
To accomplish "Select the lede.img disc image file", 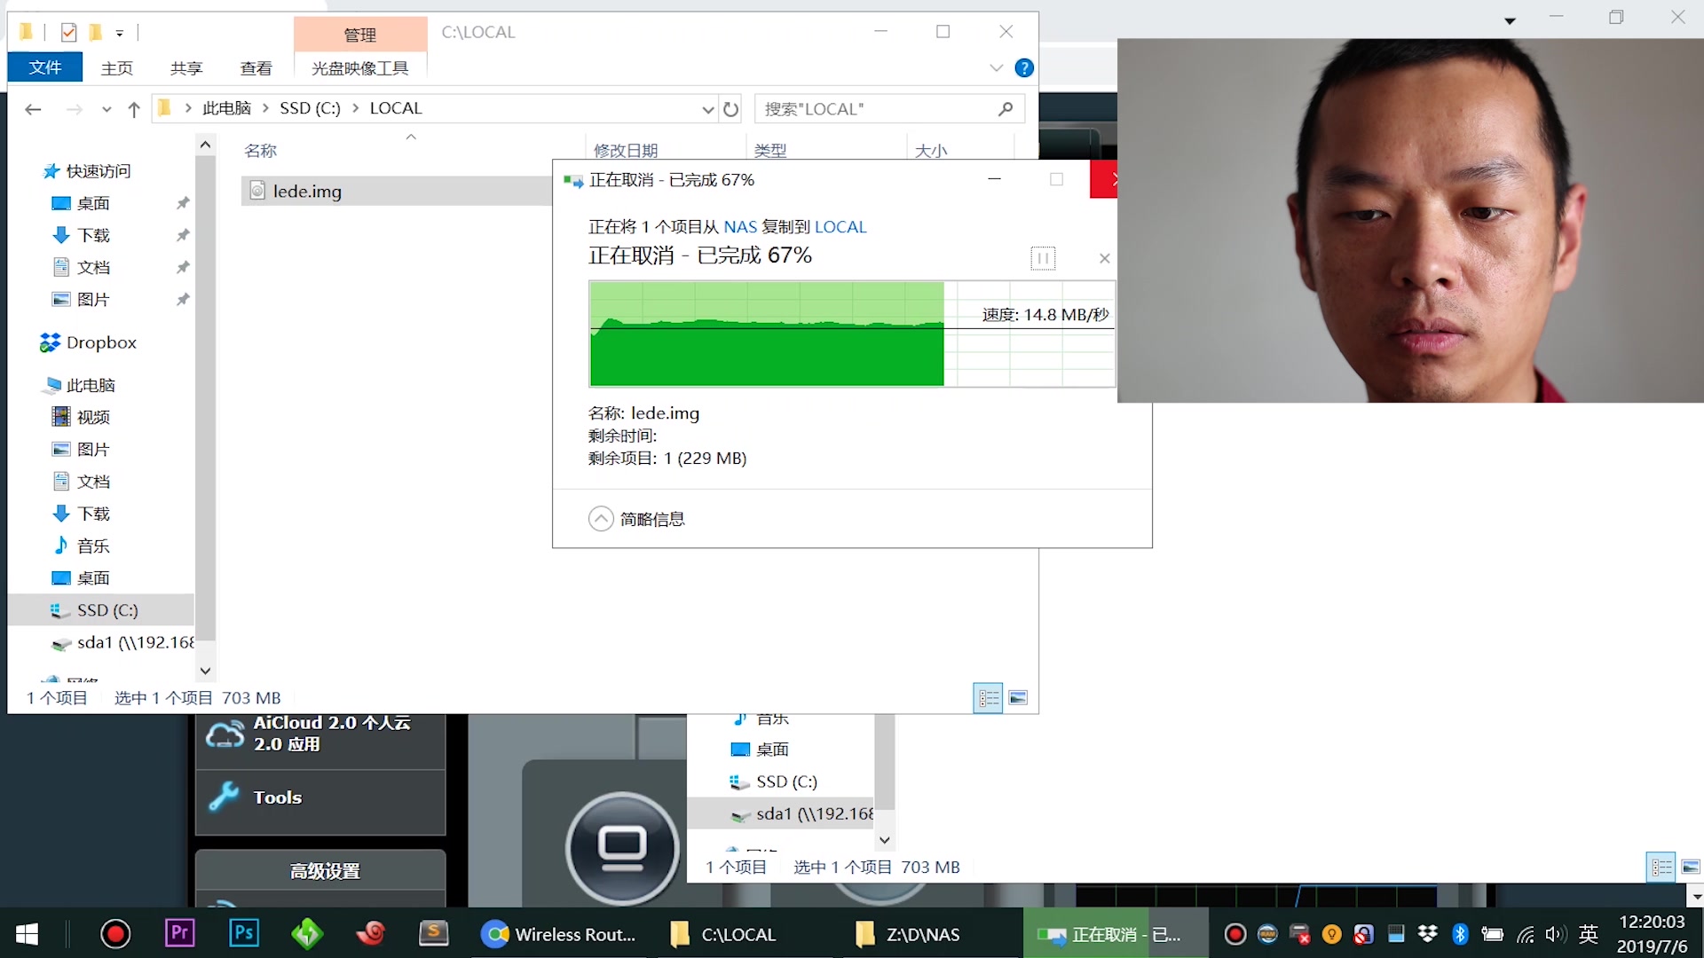I will [x=305, y=190].
